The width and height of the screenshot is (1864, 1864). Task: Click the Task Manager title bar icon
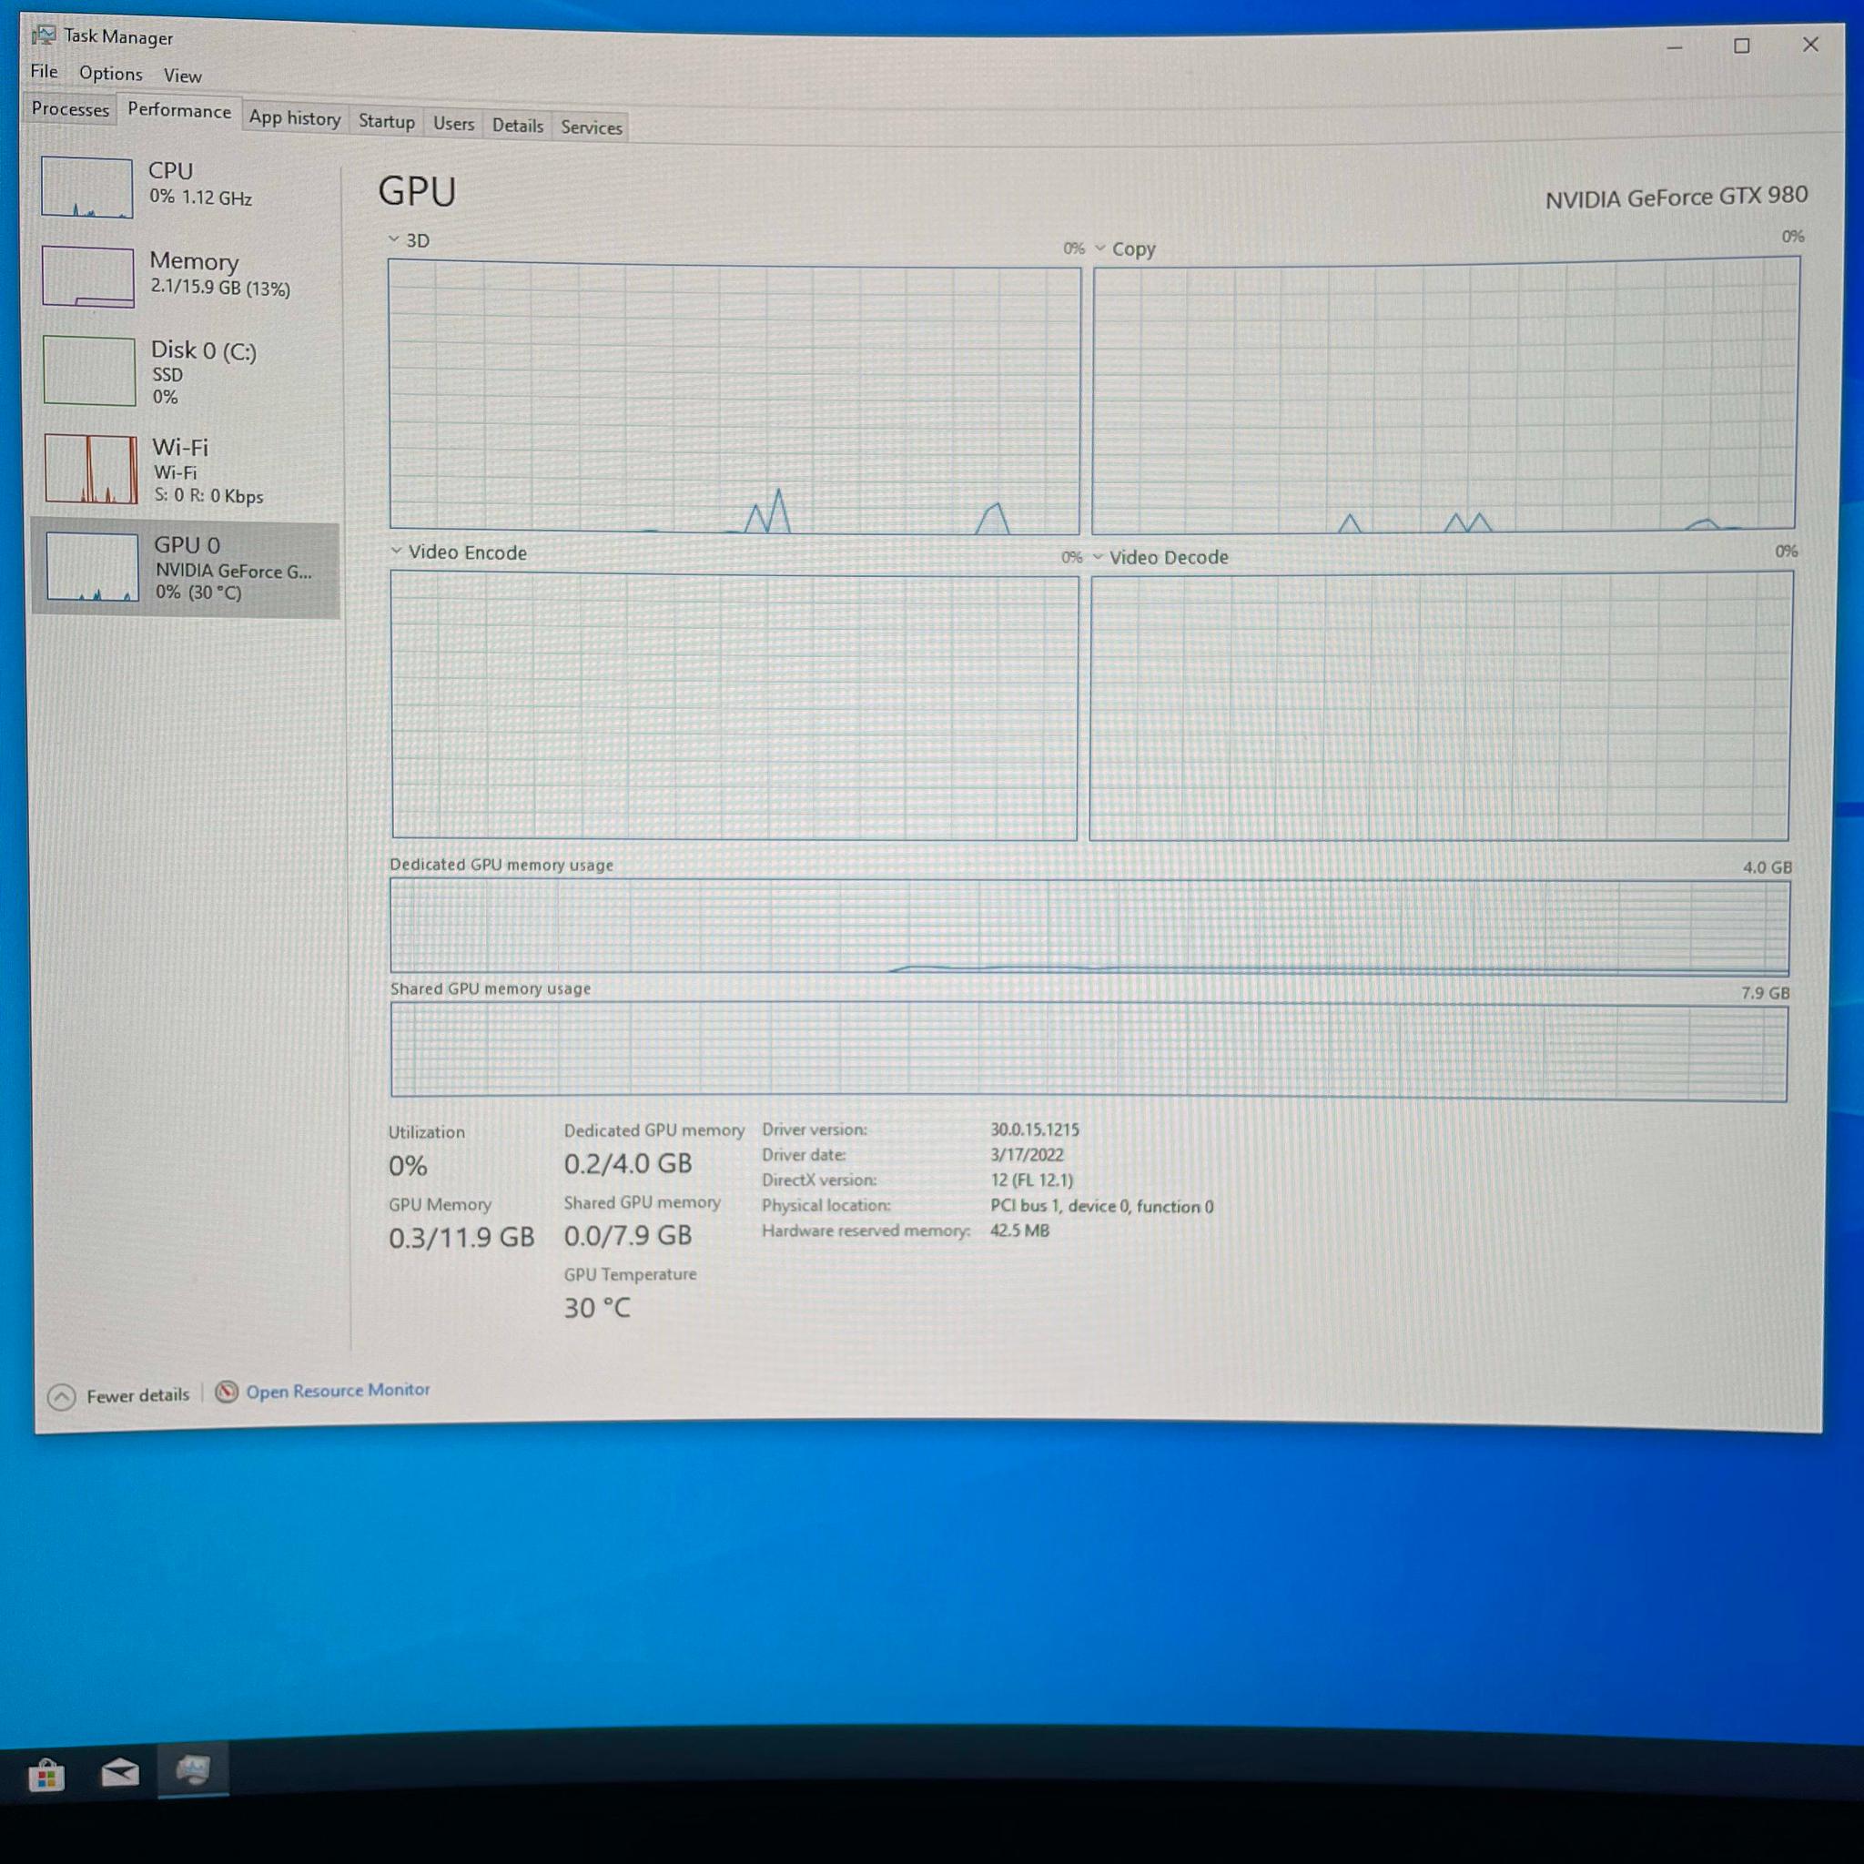click(44, 35)
